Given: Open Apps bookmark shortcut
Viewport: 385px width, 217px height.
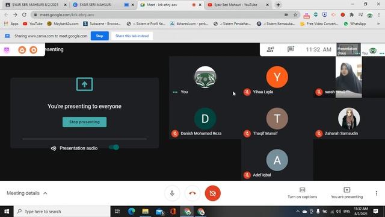Looking at the screenshot, I should [11, 24].
